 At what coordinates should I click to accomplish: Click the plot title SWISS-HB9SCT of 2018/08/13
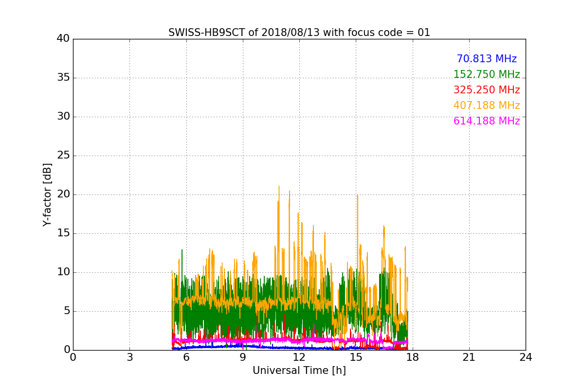[299, 33]
